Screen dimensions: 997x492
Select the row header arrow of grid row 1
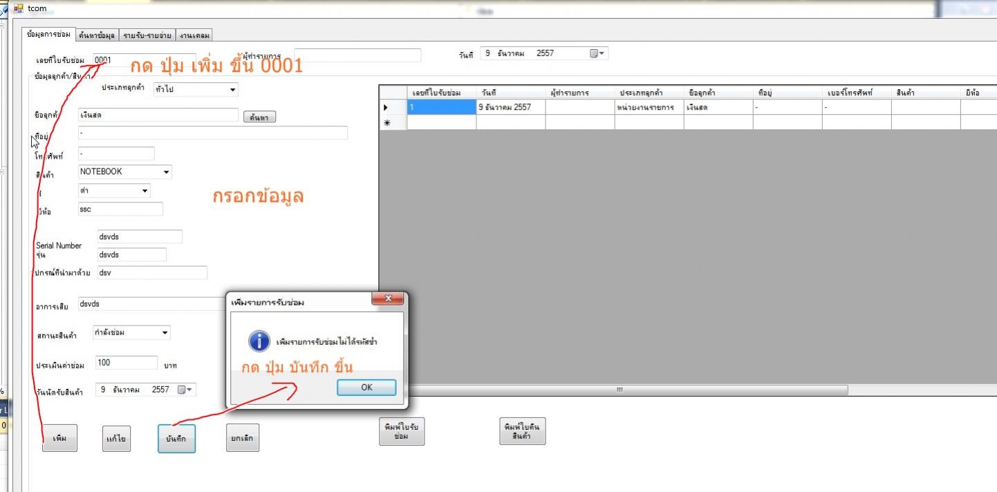(393, 107)
